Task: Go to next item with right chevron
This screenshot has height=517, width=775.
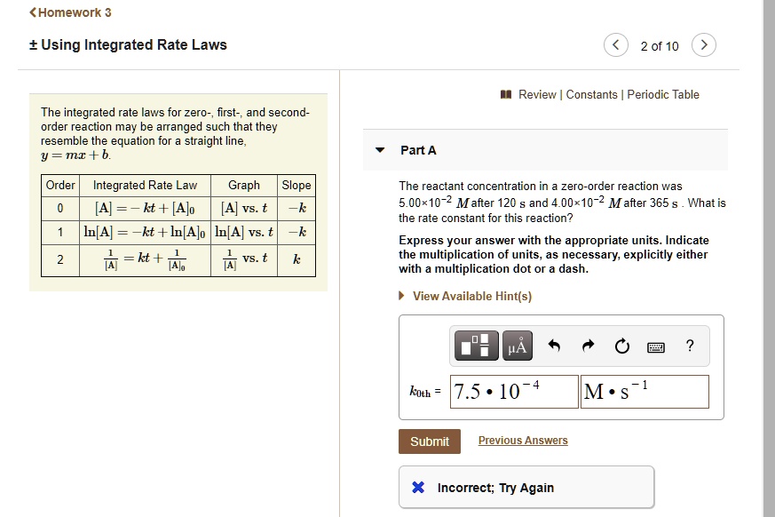Action: 704,44
